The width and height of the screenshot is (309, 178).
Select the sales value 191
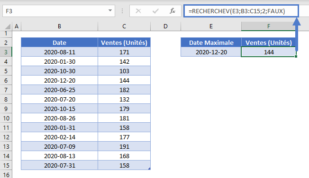coord(124,146)
